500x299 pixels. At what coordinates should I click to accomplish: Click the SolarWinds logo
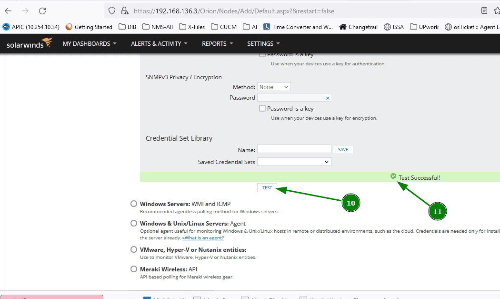(29, 43)
